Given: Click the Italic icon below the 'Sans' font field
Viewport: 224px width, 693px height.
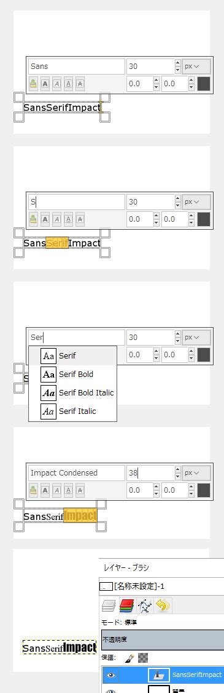Looking at the screenshot, I should (x=56, y=84).
